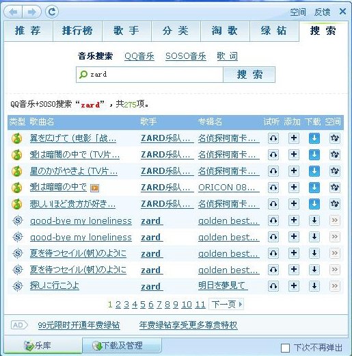The height and width of the screenshot is (356, 352).
Task: Focus the search field containing zard
Action: (x=150, y=75)
